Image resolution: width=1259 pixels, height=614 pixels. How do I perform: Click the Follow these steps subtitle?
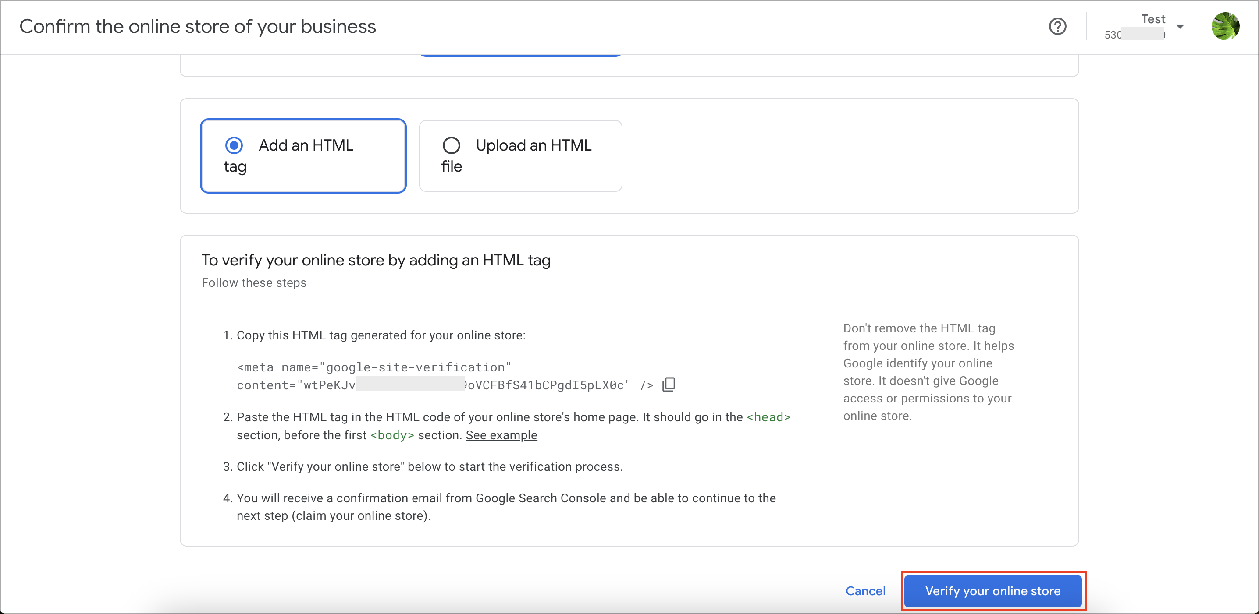click(254, 282)
